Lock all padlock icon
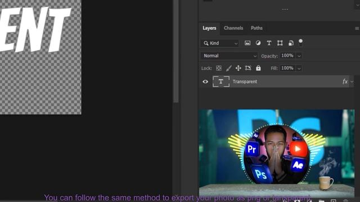Viewport: 360px width, 202px height. [x=258, y=68]
